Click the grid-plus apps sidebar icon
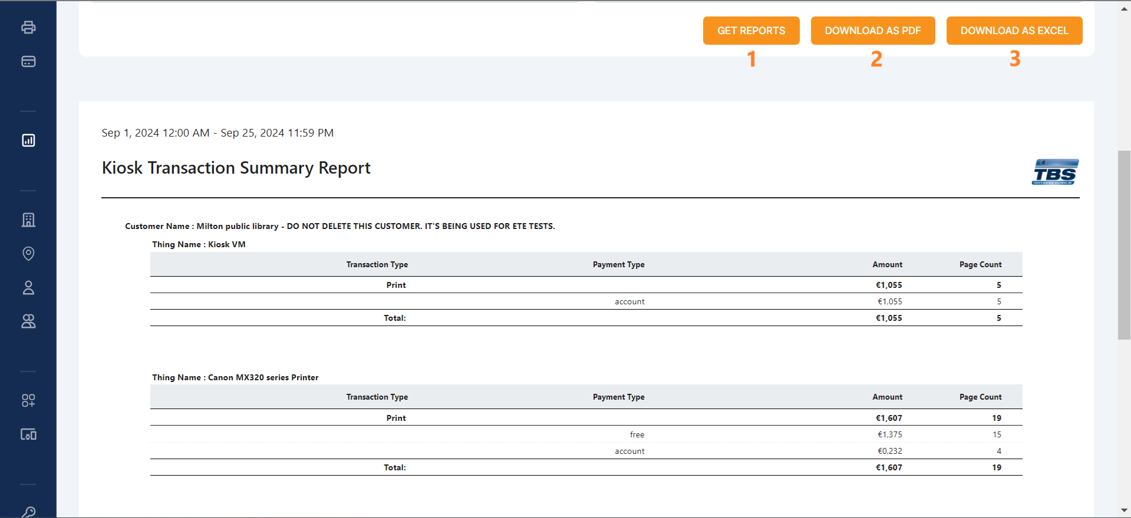The height and width of the screenshot is (518, 1131). click(x=28, y=401)
